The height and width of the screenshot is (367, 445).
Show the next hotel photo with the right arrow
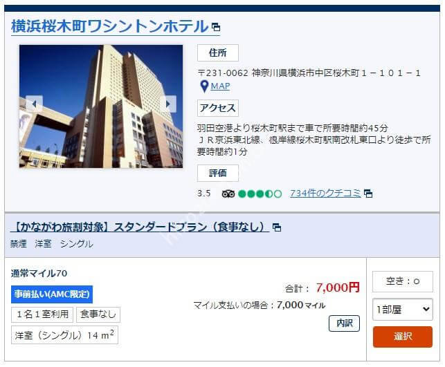[168, 104]
